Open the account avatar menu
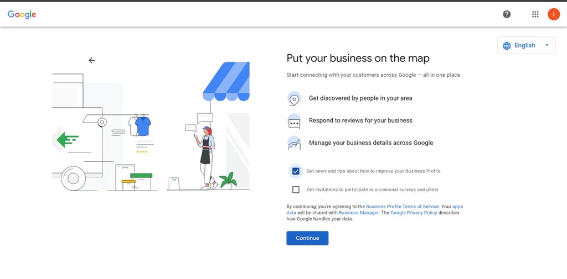The height and width of the screenshot is (279, 567). (554, 14)
